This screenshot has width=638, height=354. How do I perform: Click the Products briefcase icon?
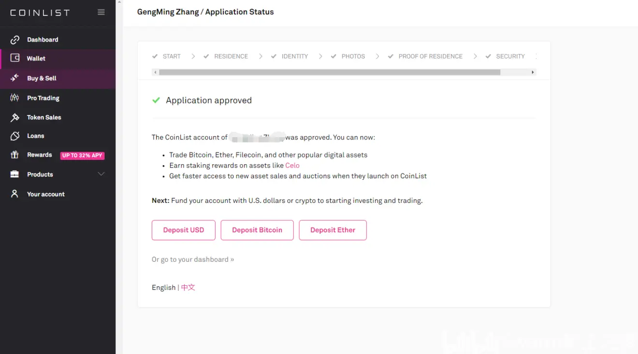15,174
